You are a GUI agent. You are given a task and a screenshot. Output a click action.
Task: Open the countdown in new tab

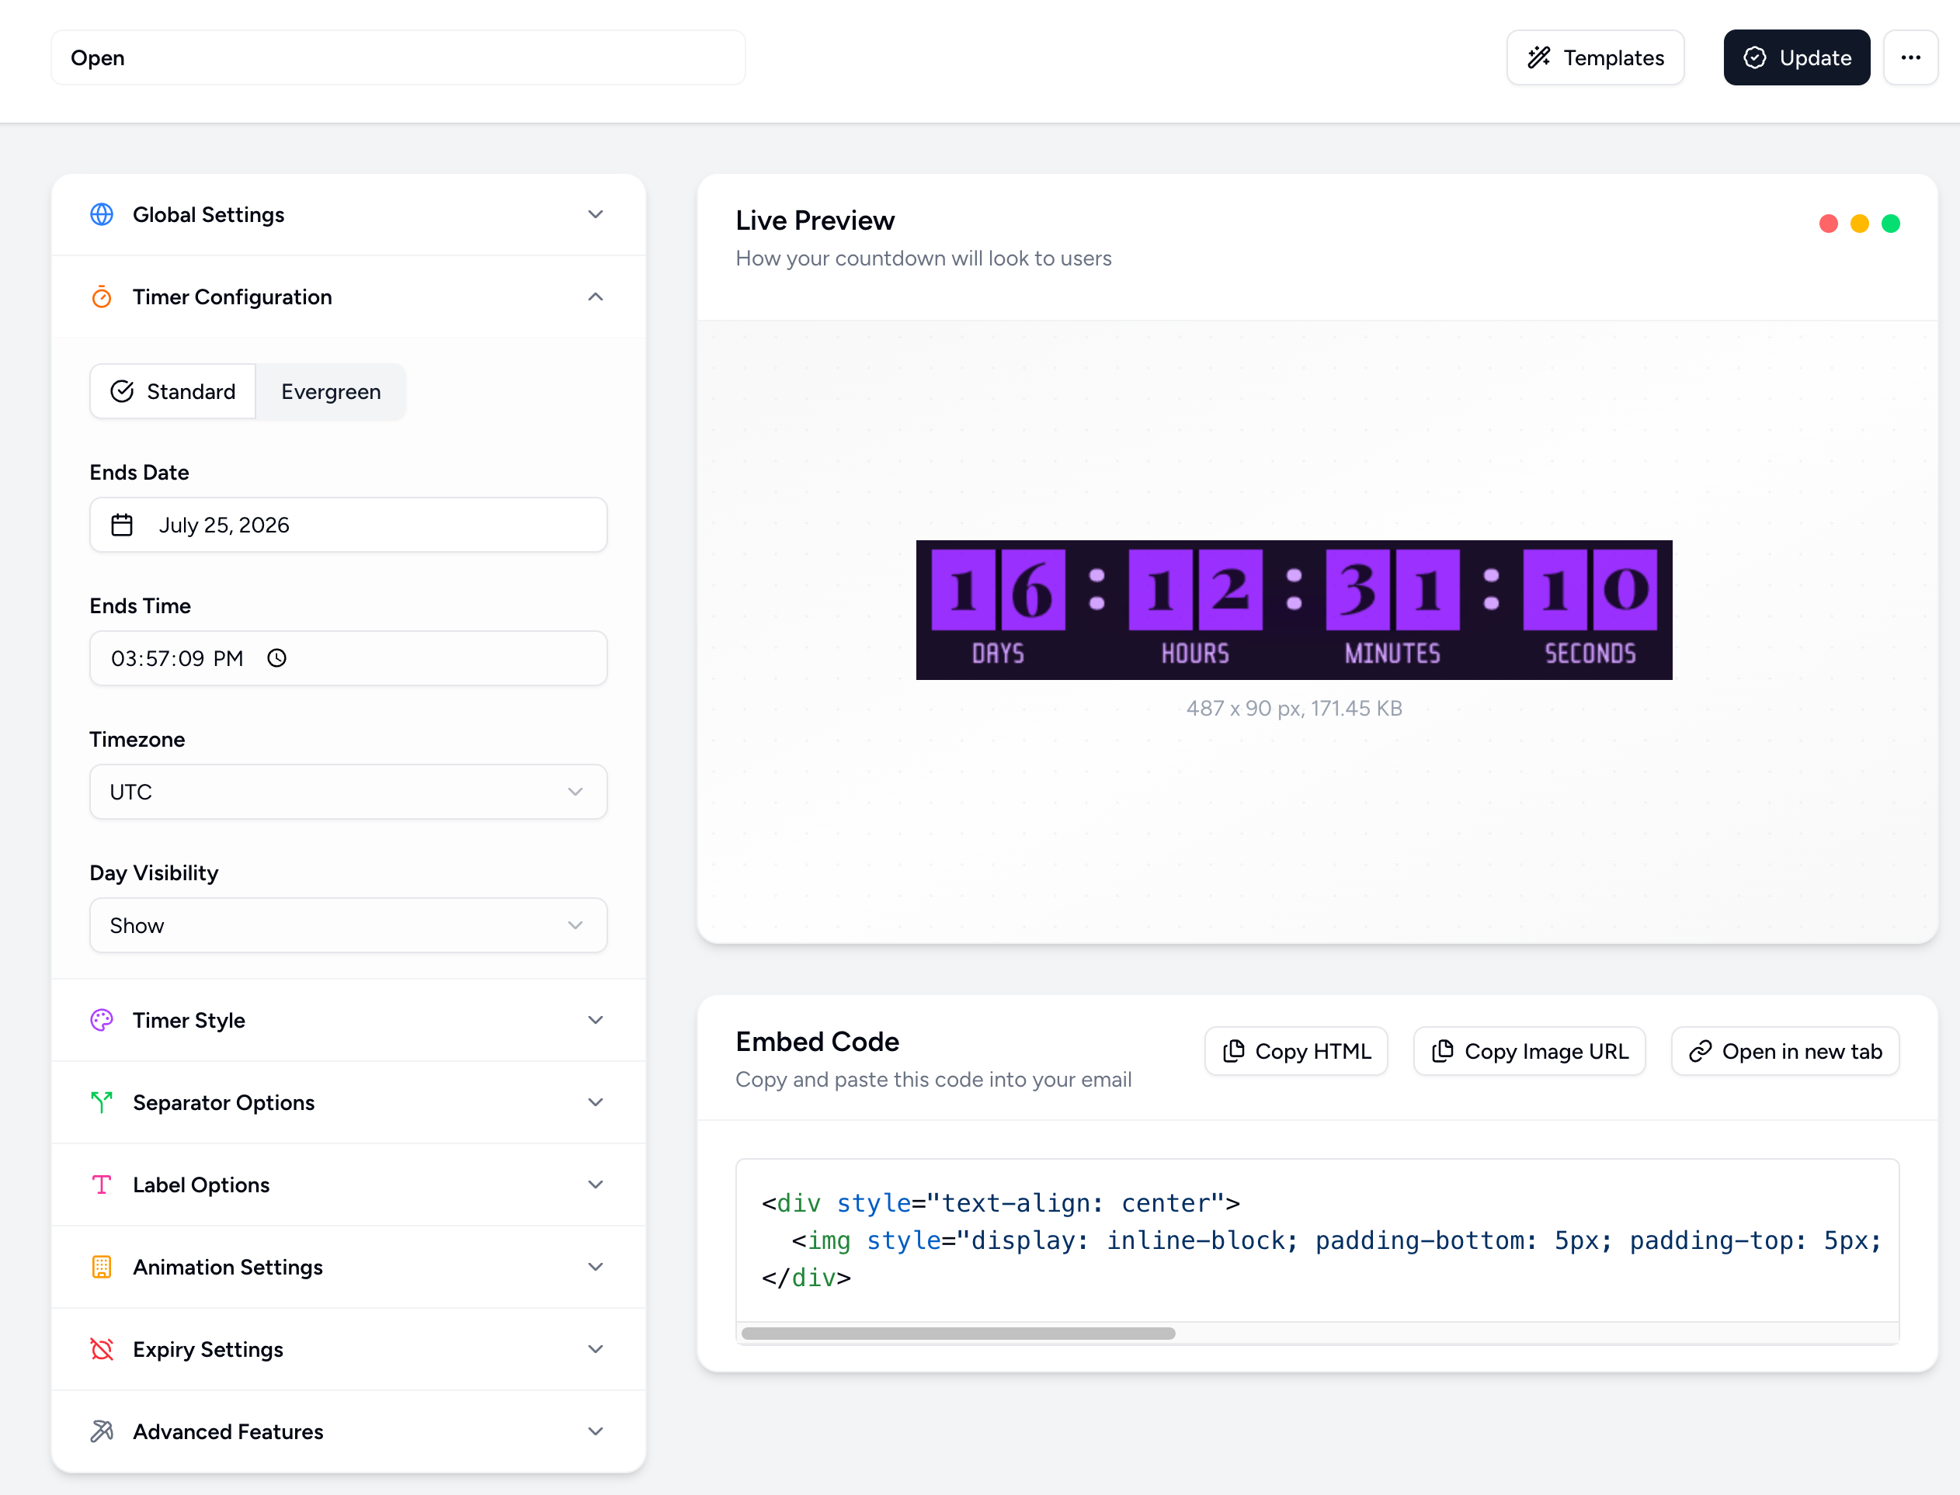[x=1785, y=1051]
